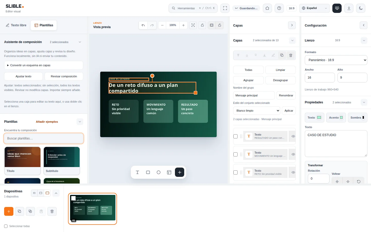Duplicate selected layers in Capas toolbar
This screenshot has width=371, height=232.
282,55
